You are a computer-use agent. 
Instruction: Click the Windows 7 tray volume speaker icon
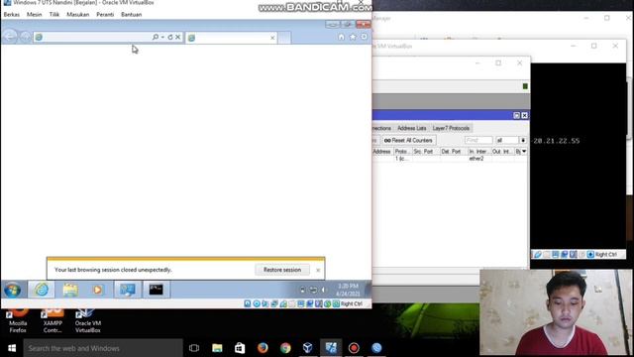click(x=323, y=290)
